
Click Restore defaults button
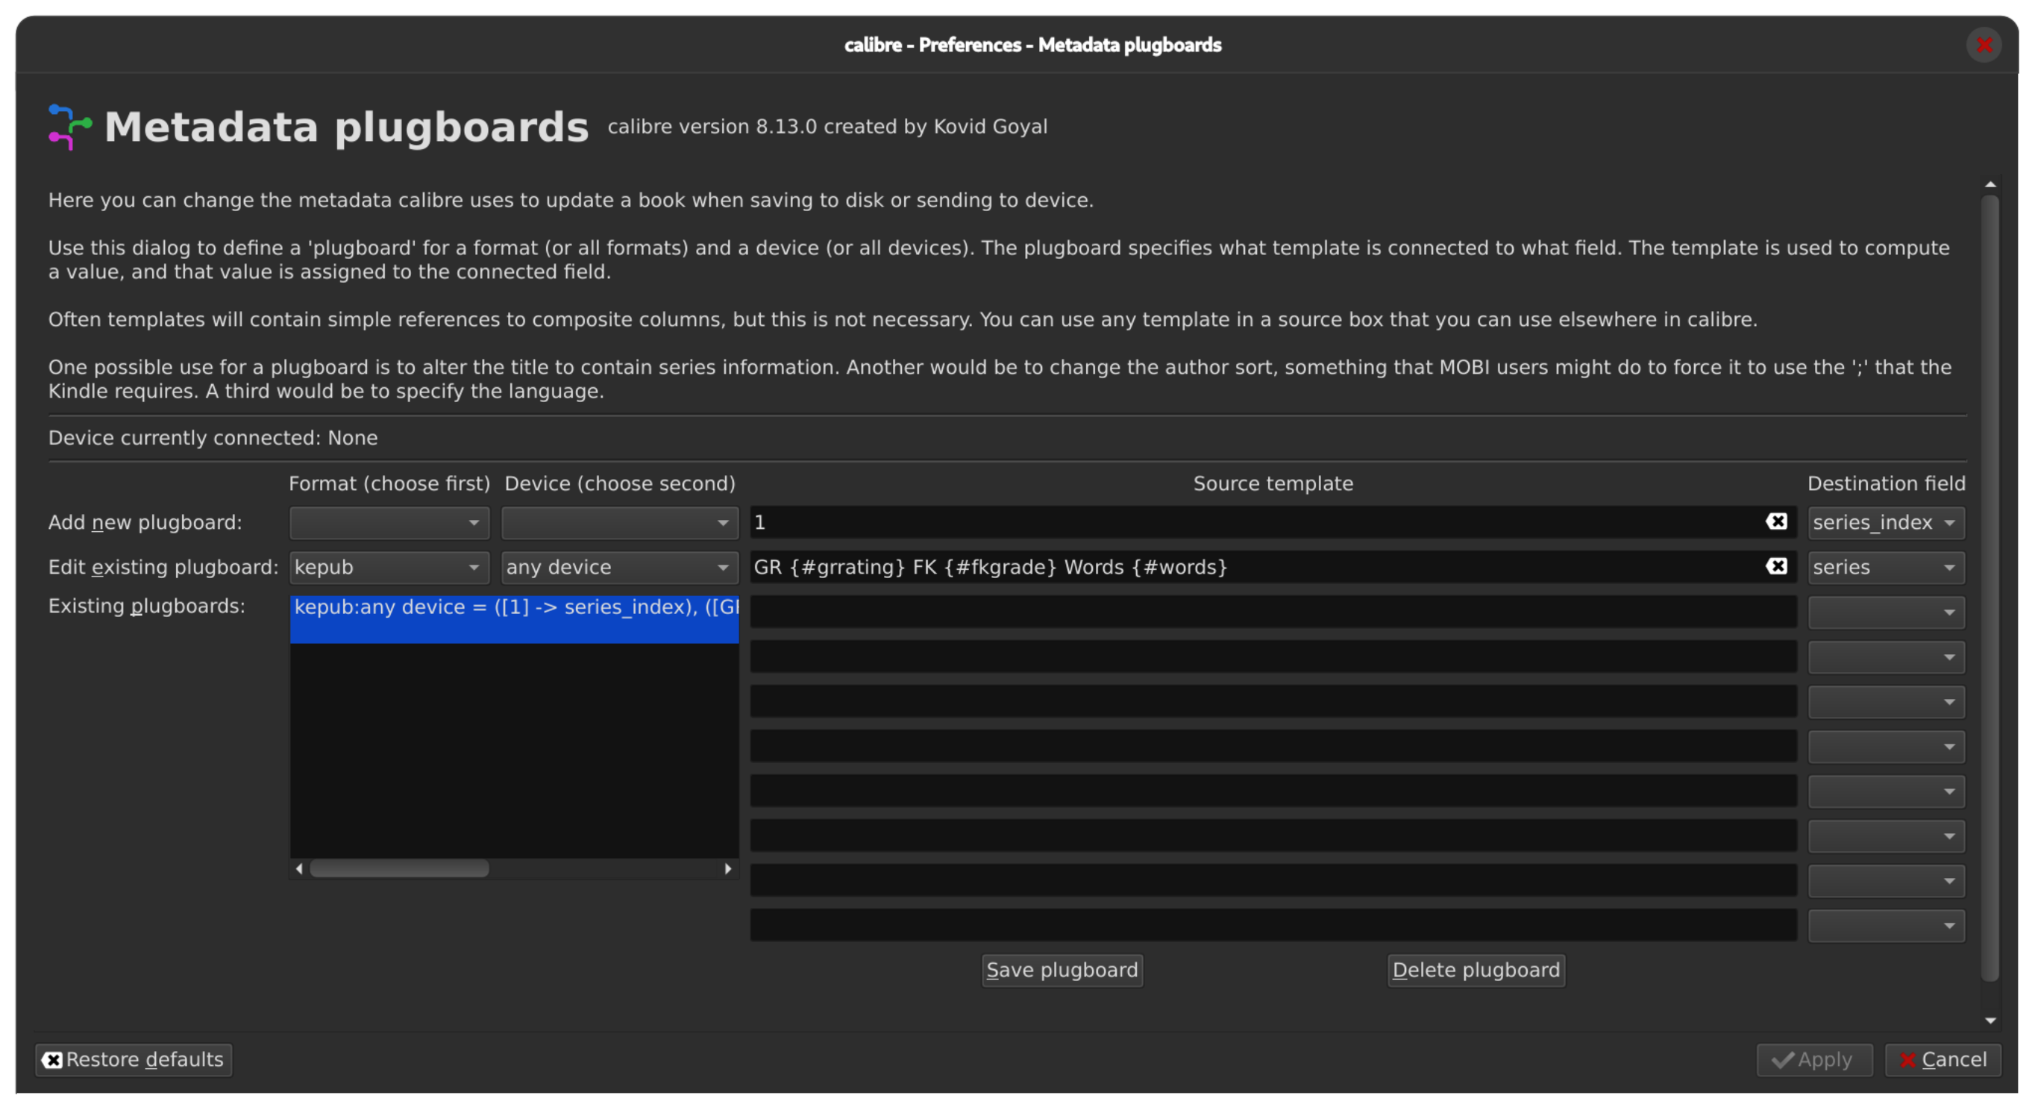[134, 1059]
